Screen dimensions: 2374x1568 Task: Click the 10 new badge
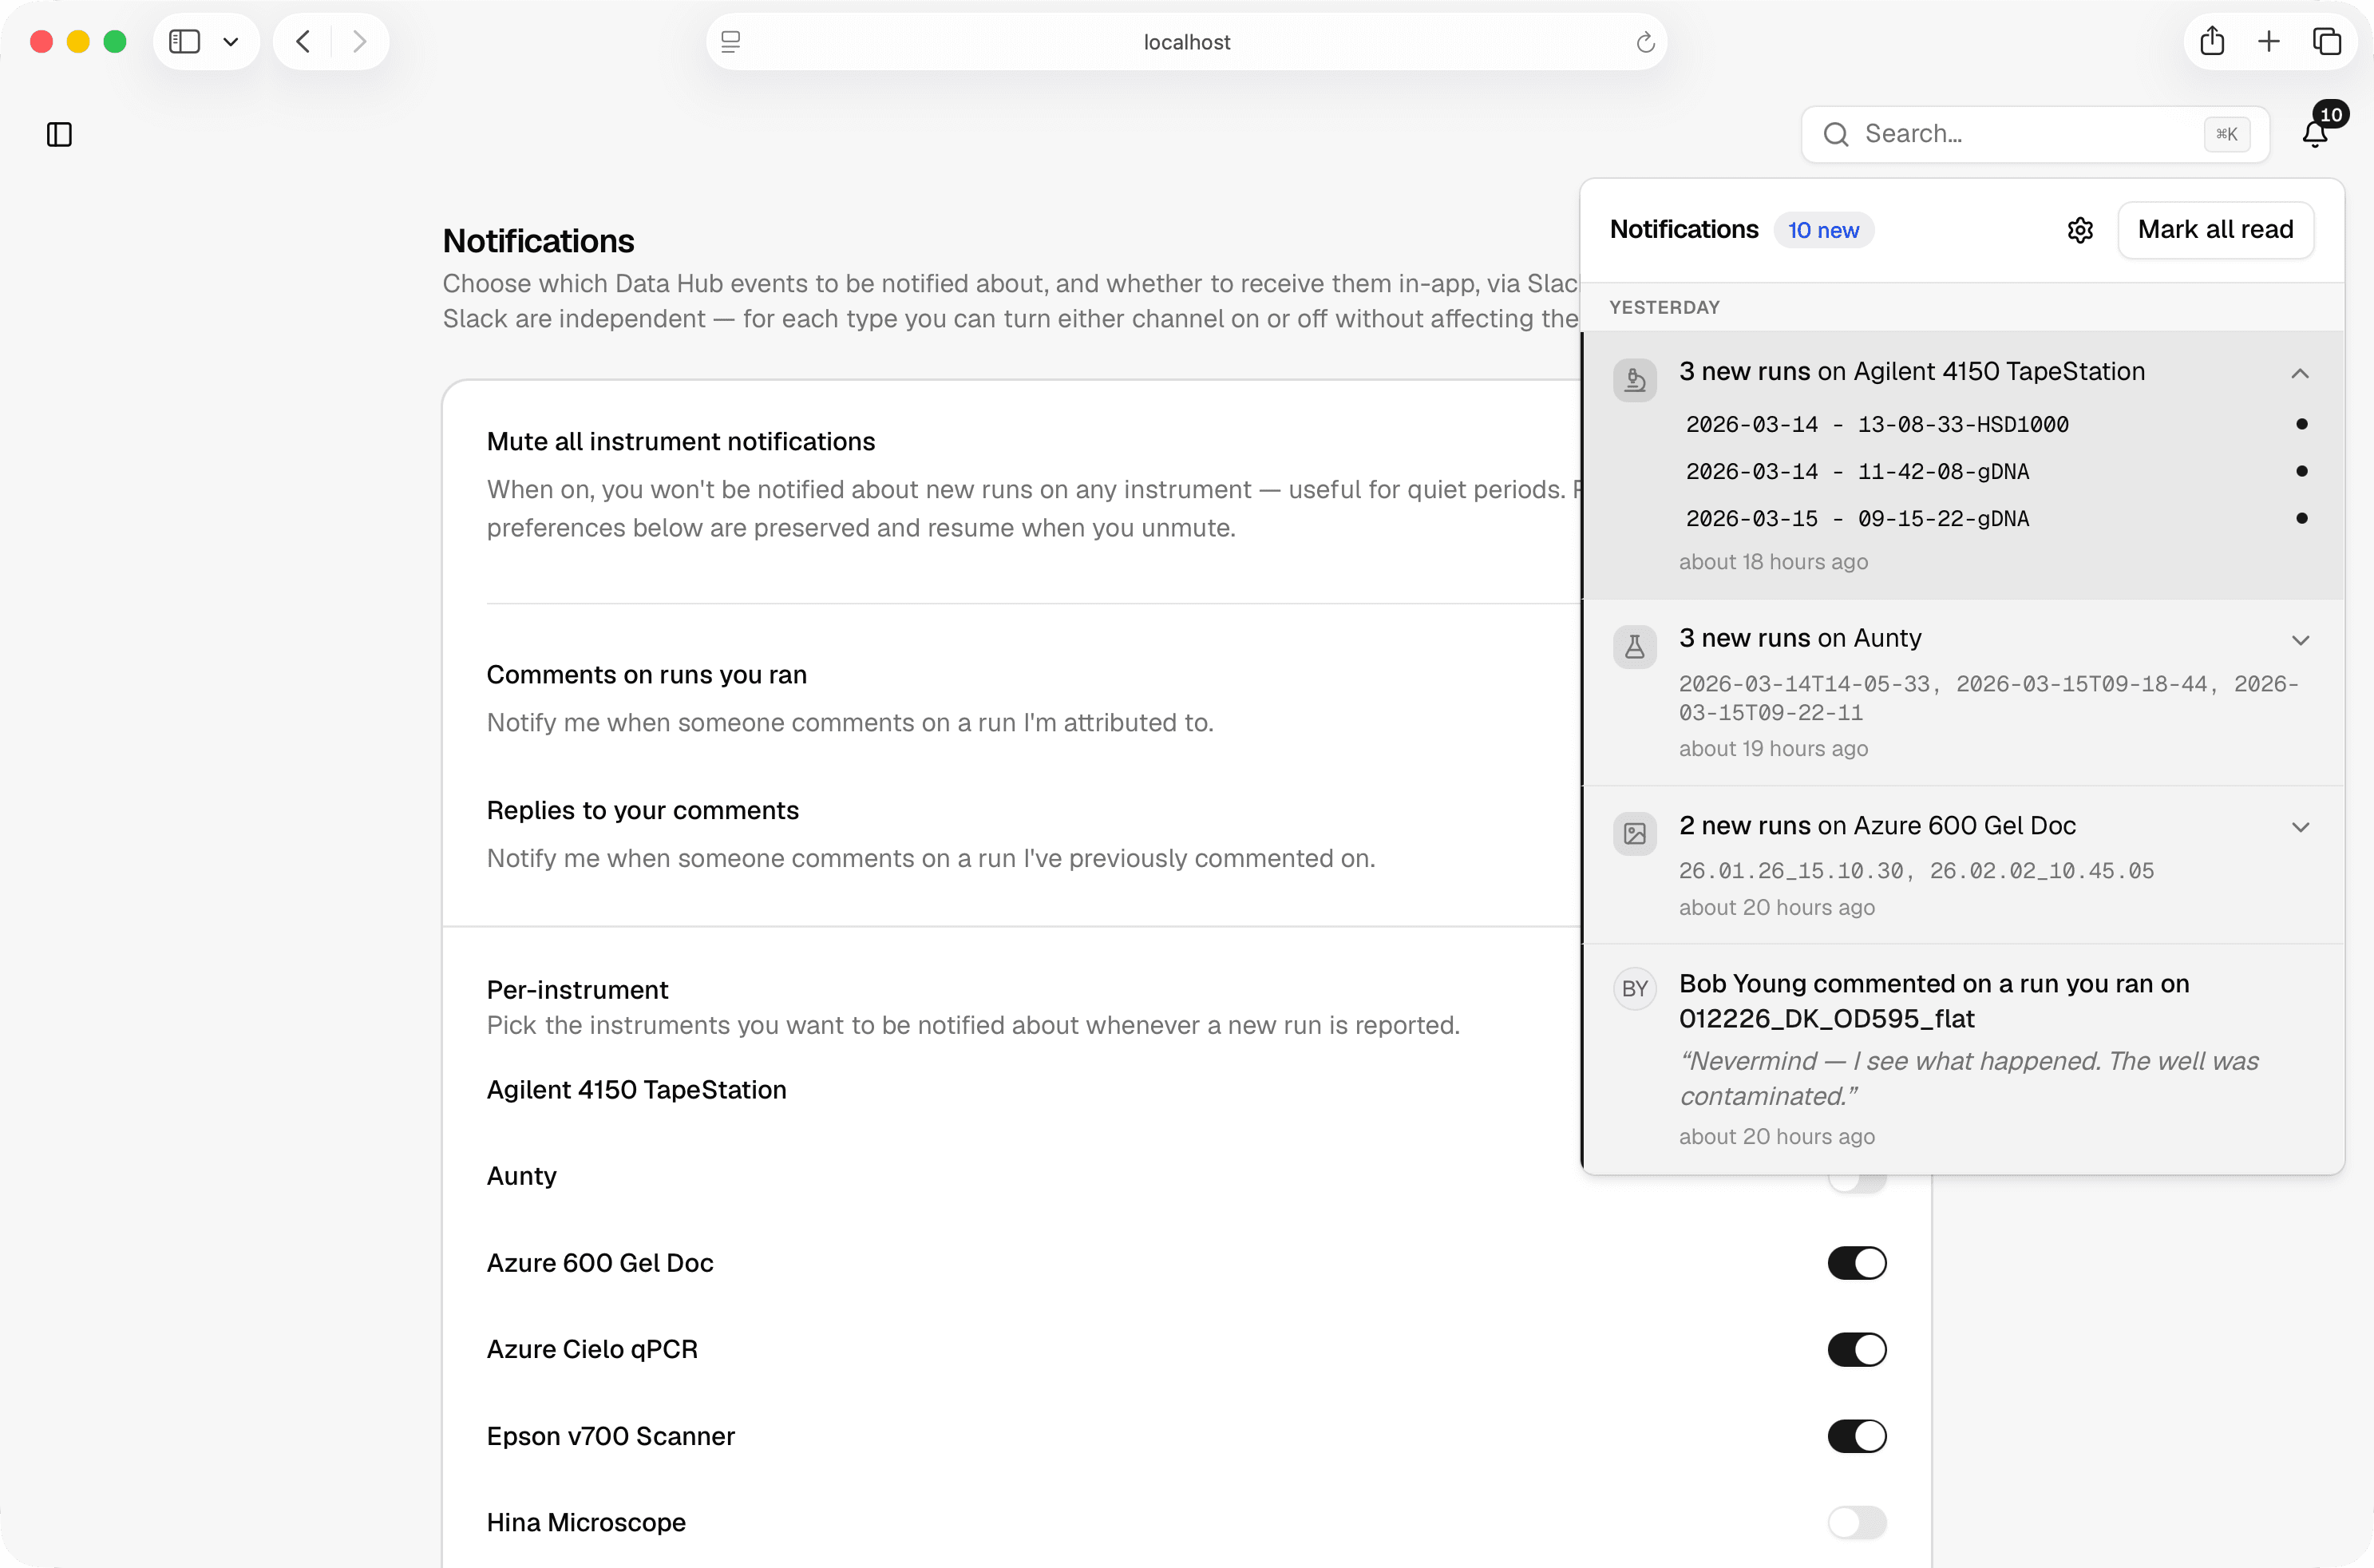1823,230
